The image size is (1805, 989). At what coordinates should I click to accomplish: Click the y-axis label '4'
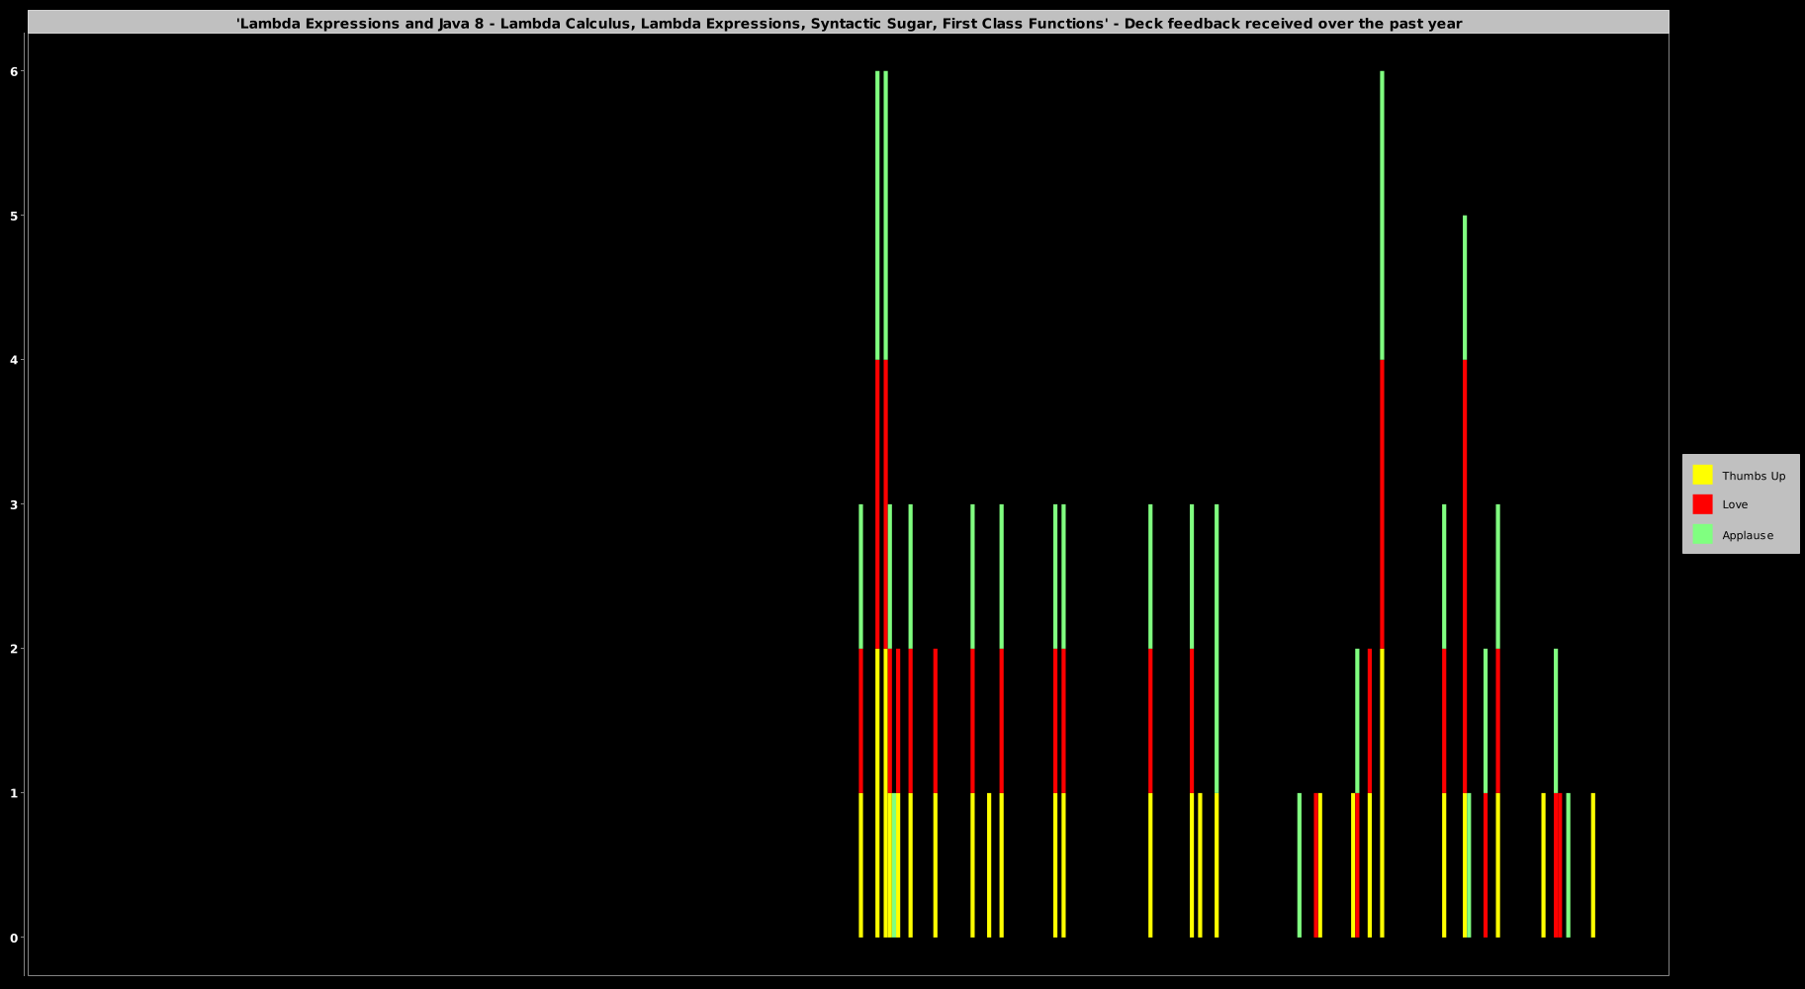coord(15,360)
